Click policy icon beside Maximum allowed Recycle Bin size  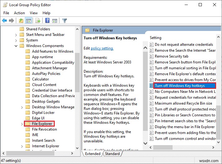click(x=151, y=103)
